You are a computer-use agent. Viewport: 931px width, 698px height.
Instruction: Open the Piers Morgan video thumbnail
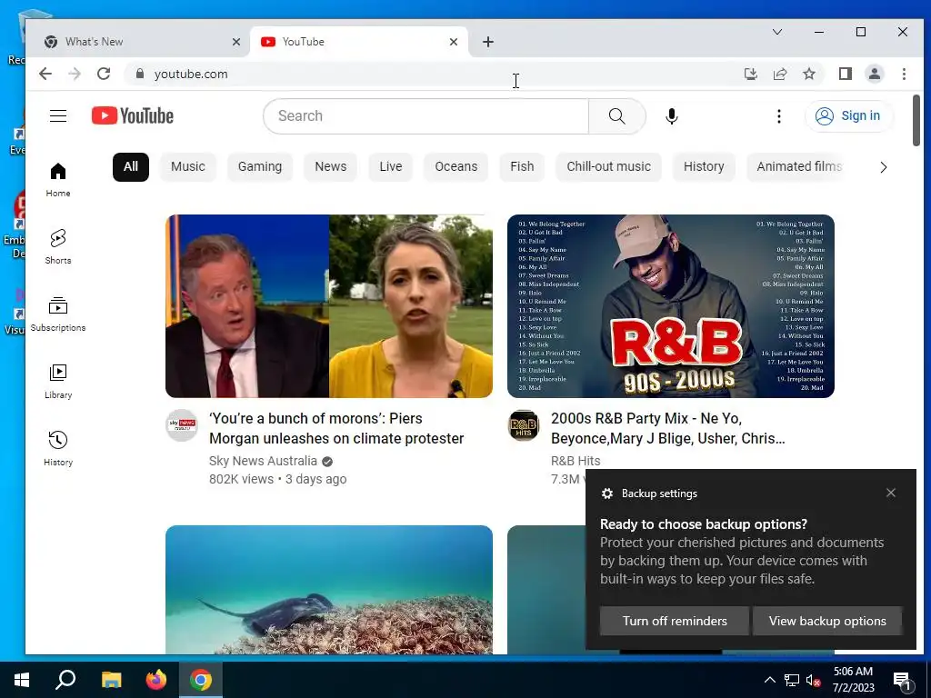click(329, 305)
